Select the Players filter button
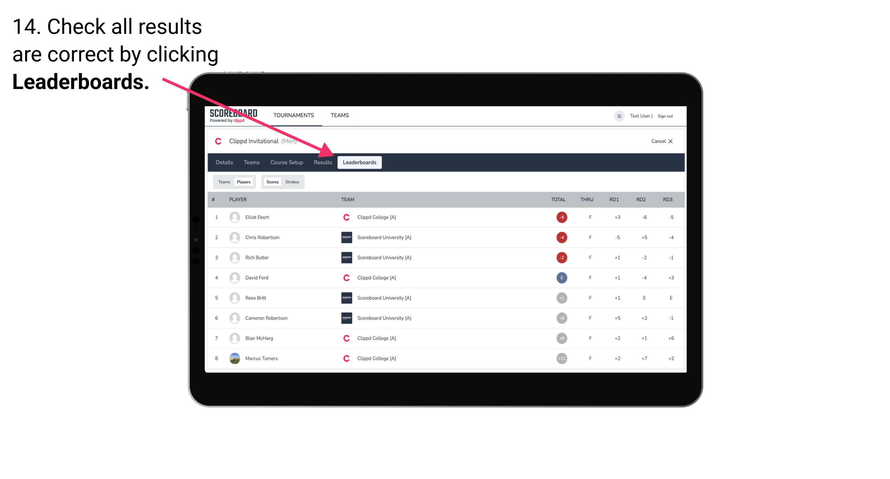 [243, 182]
